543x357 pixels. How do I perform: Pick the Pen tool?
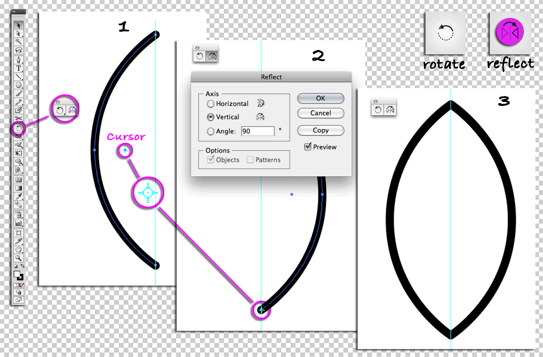coord(18,60)
